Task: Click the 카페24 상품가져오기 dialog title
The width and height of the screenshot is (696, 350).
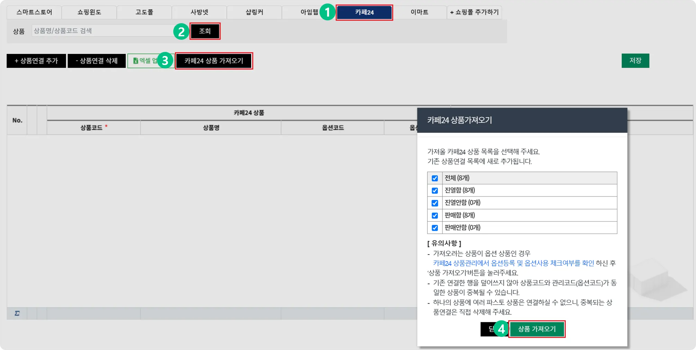Action: pyautogui.click(x=459, y=120)
